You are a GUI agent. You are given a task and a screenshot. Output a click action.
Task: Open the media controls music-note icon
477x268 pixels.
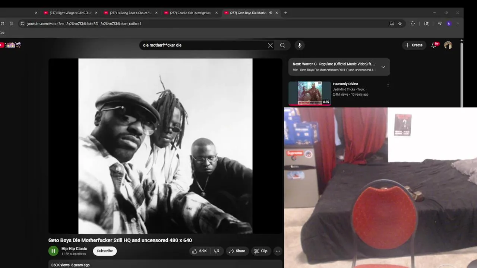coord(440,23)
